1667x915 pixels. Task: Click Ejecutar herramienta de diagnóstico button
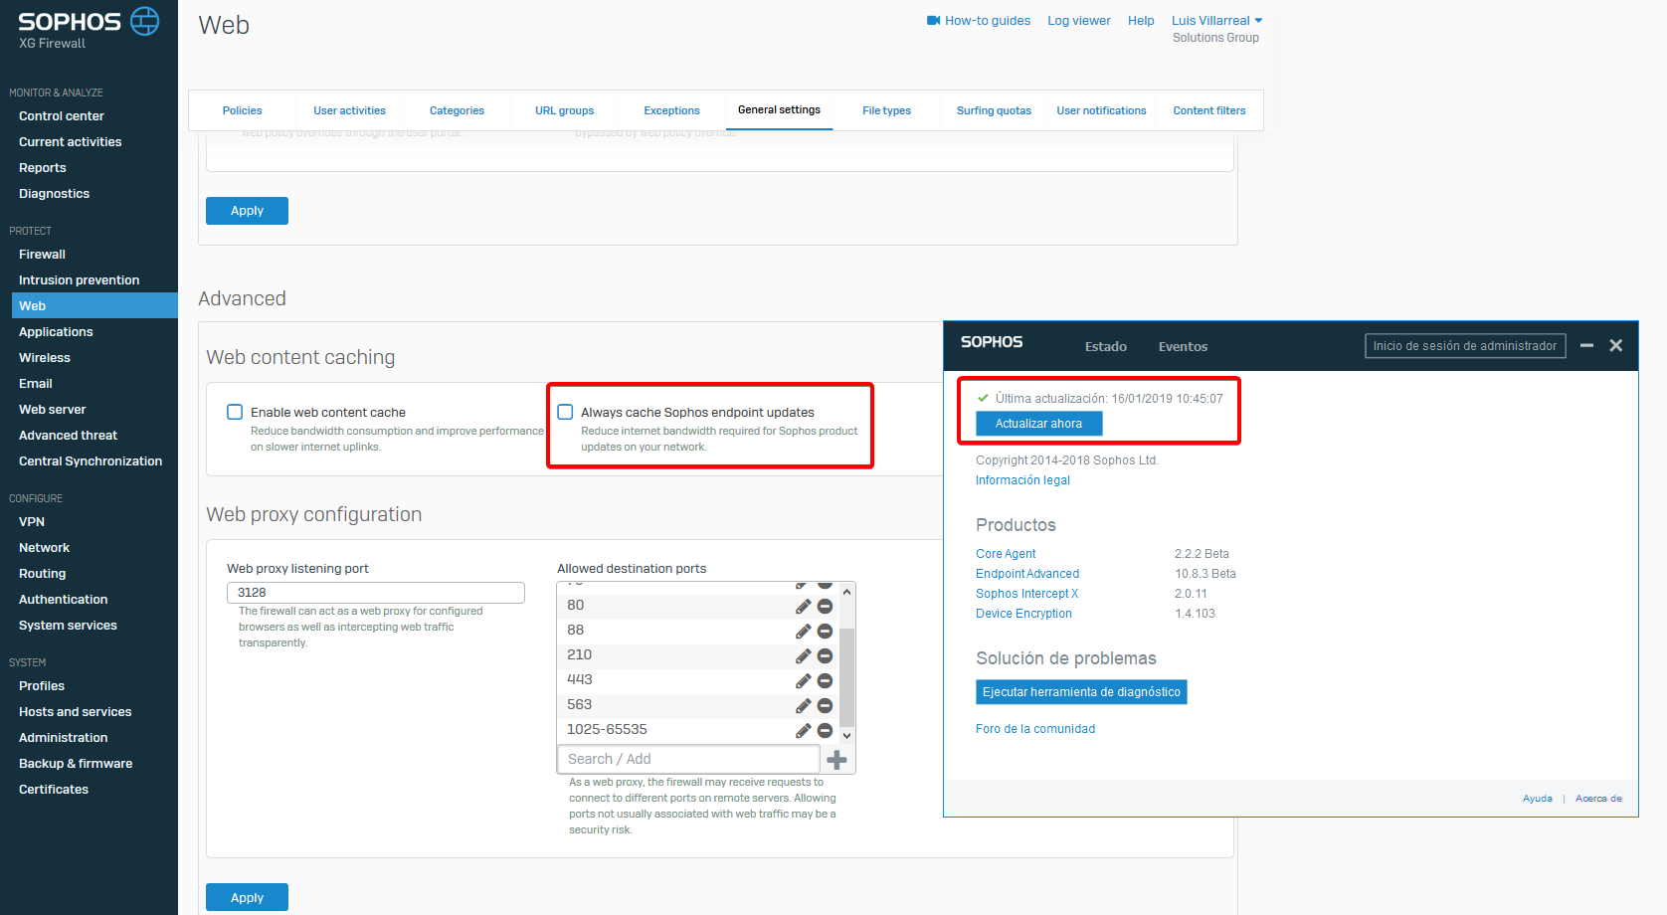(1081, 692)
